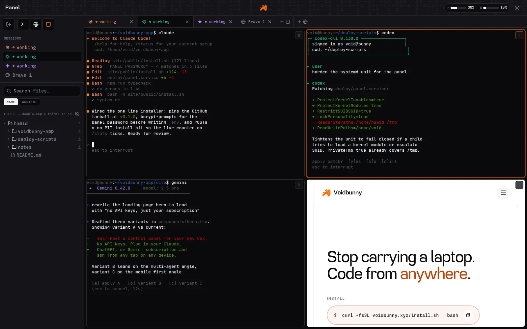
Task: Click [b] variant B in Gemini pane
Action: pos(144,283)
